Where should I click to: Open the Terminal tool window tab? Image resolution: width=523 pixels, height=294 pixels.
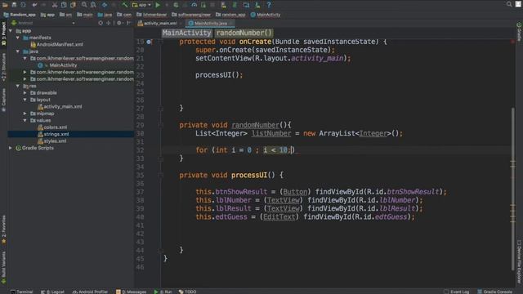[x=22, y=292]
